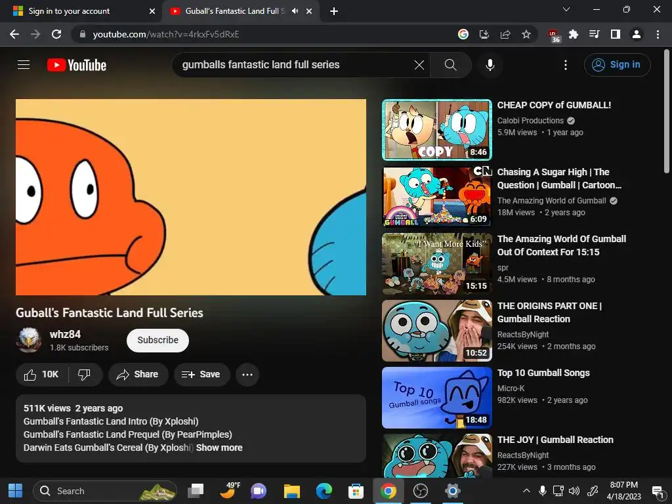The width and height of the screenshot is (672, 504).
Task: Open whz84 channel avatar
Action: [28, 340]
